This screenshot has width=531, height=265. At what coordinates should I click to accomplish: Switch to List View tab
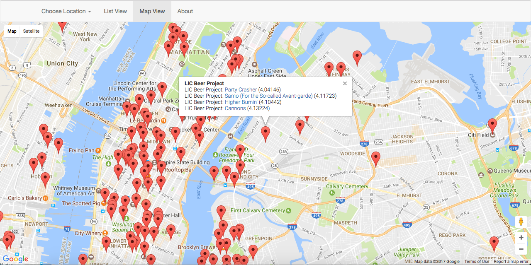(x=115, y=11)
